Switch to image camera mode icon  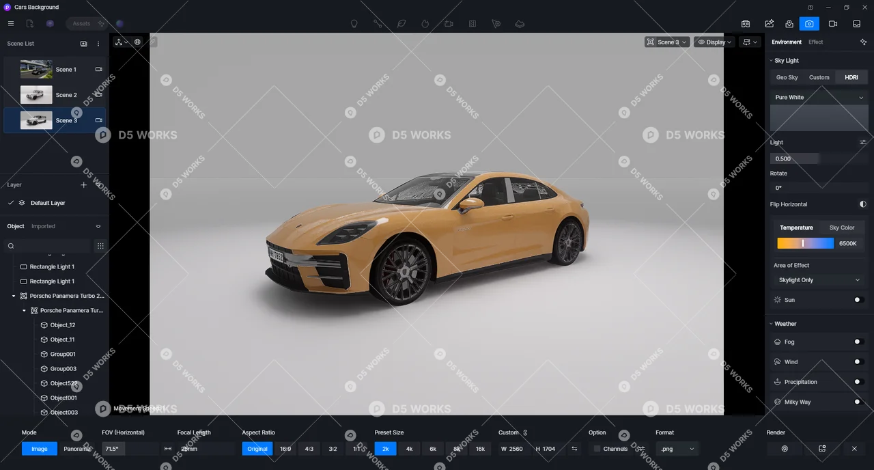pyautogui.click(x=809, y=23)
